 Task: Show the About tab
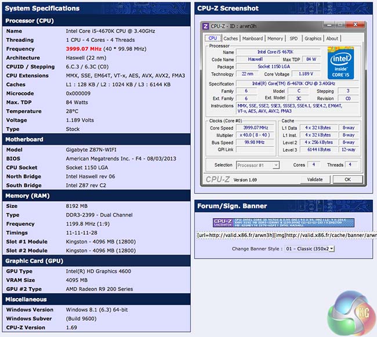pyautogui.click(x=332, y=39)
